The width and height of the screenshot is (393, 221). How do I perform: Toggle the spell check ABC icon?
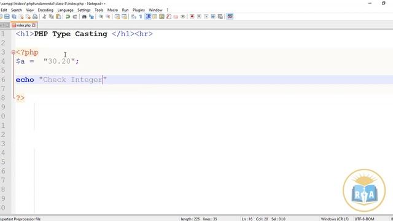(230, 17)
